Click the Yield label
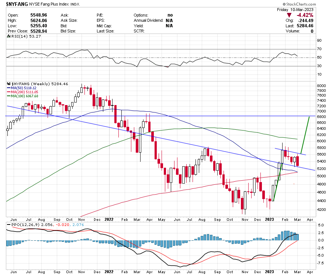 (138, 26)
